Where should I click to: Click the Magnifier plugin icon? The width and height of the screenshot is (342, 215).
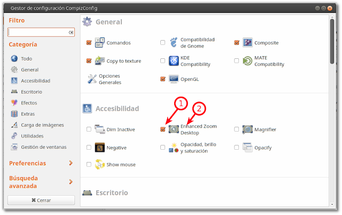[247, 129]
